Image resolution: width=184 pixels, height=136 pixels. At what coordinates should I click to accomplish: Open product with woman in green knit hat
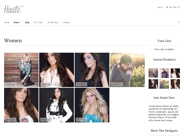pos(127,70)
